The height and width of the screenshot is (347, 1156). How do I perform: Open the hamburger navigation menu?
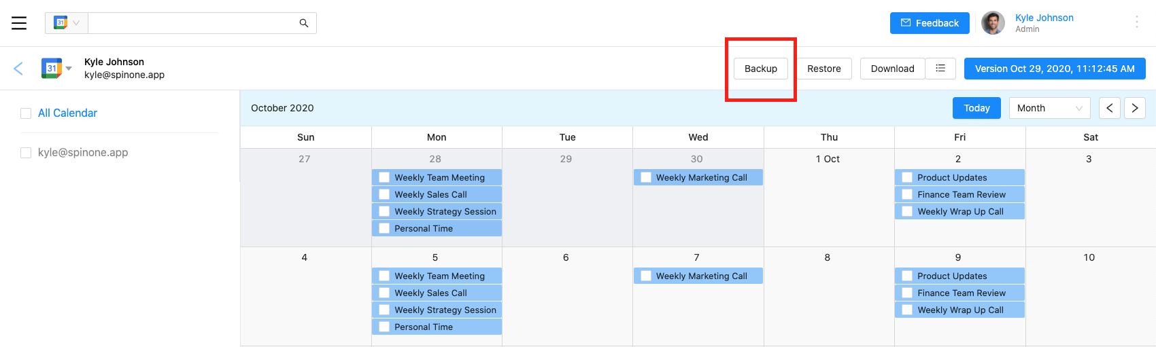coord(19,23)
